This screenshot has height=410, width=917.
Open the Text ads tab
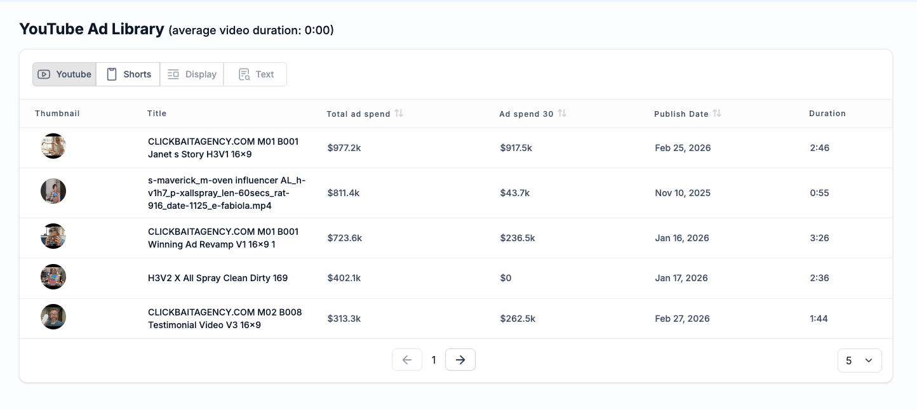coord(255,74)
